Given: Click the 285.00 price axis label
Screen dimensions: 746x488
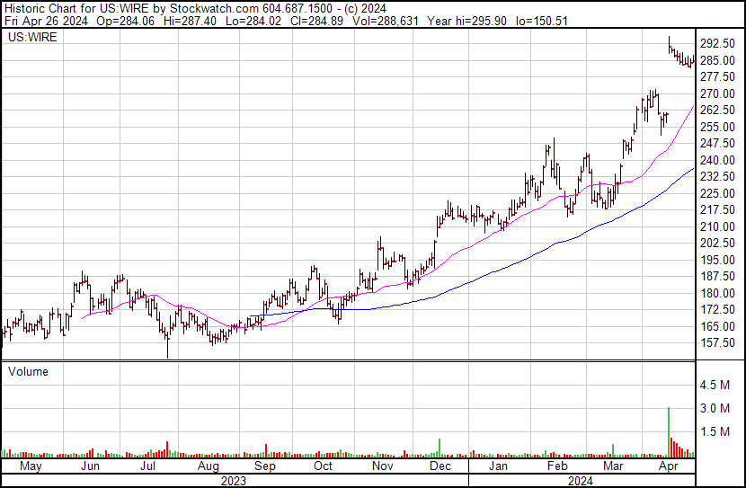Looking at the screenshot, I should (x=717, y=60).
